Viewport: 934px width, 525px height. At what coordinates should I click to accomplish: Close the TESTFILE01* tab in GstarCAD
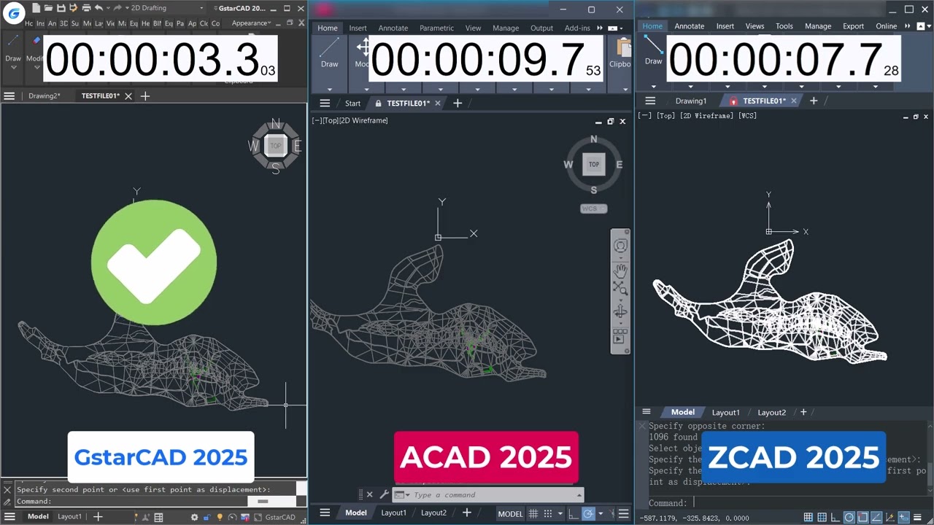pyautogui.click(x=128, y=96)
